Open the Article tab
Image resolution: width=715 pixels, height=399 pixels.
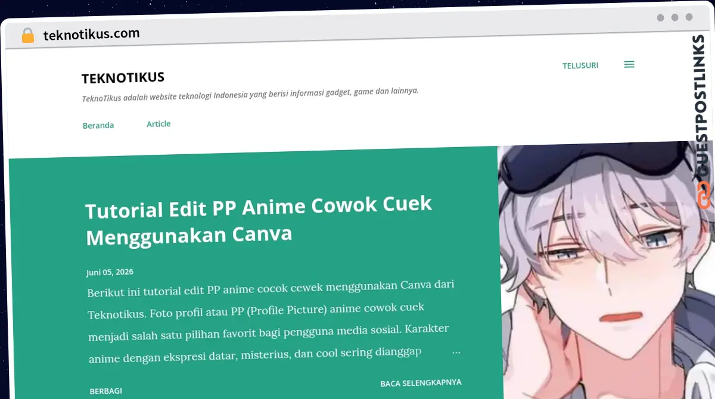click(158, 124)
